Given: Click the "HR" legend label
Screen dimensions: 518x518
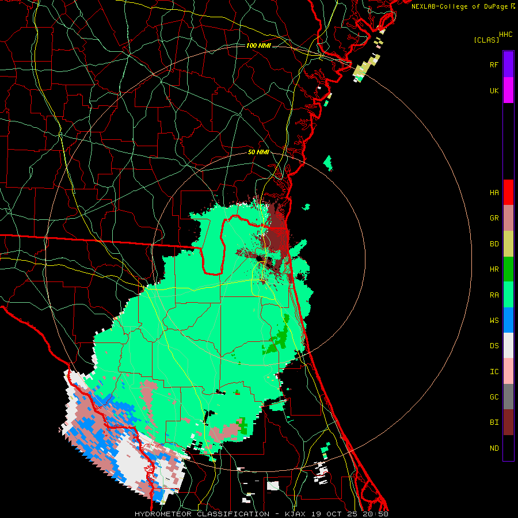Looking at the screenshot, I should click(x=494, y=269).
